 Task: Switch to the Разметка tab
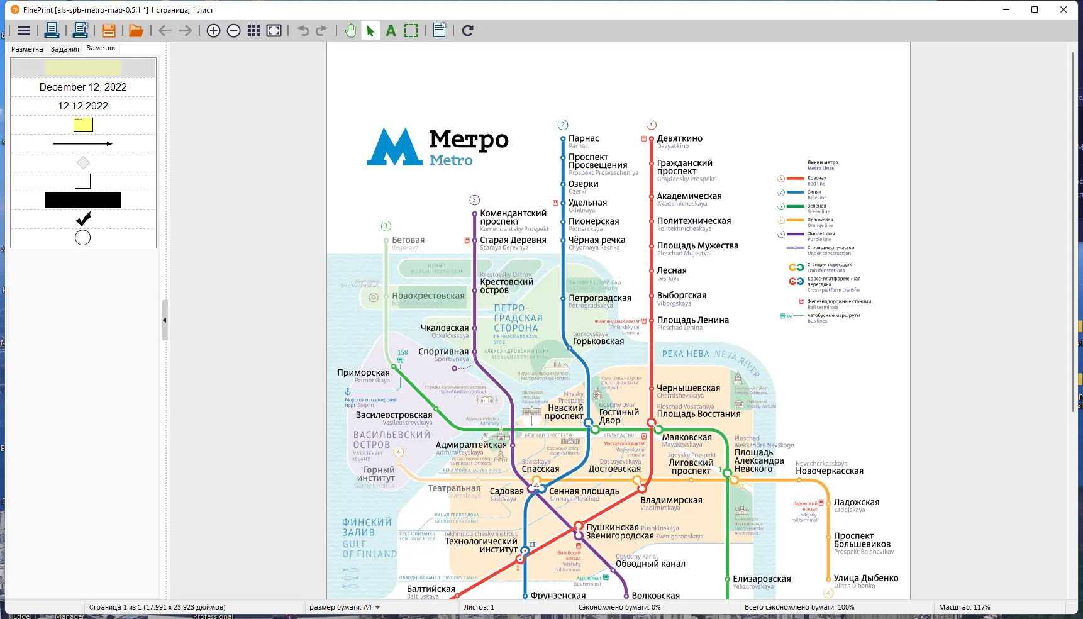[27, 49]
